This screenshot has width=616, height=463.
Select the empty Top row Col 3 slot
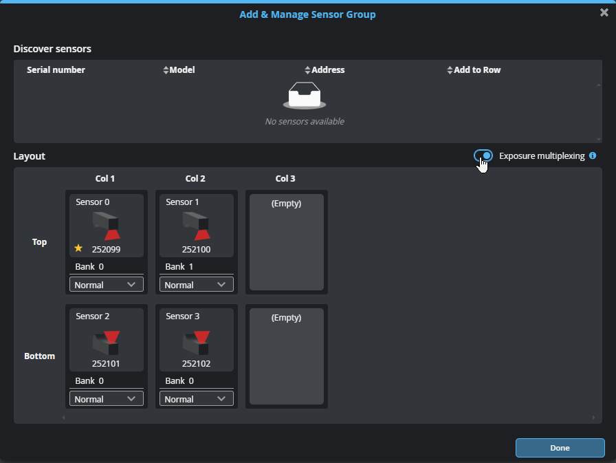(286, 242)
